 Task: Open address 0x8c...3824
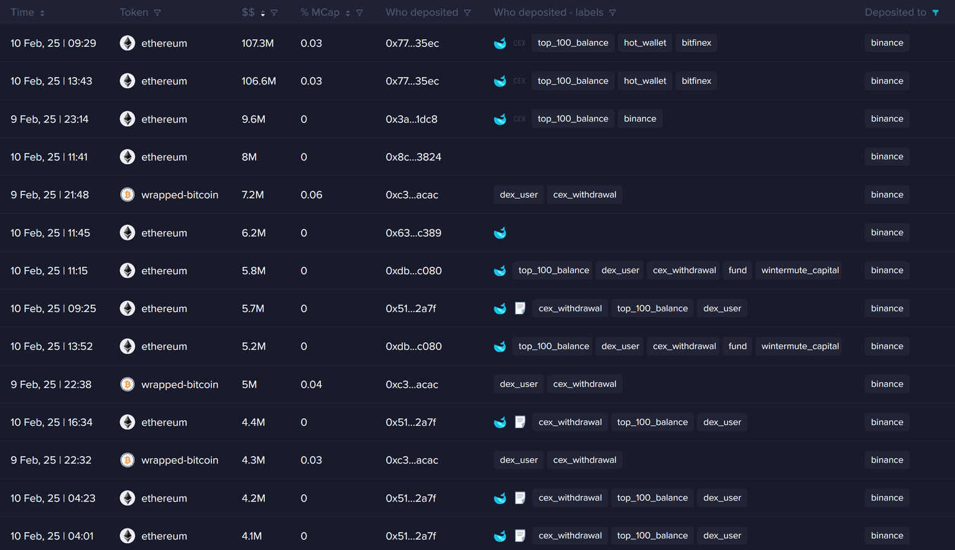[x=413, y=157]
